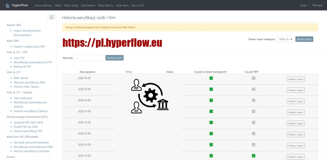Open AML Skaner link
The height and width of the screenshot is (160, 327).
[21, 78]
